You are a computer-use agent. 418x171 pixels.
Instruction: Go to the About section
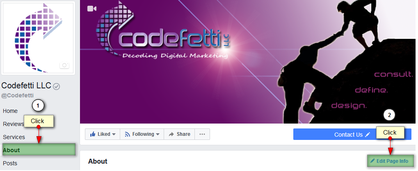click(x=39, y=150)
